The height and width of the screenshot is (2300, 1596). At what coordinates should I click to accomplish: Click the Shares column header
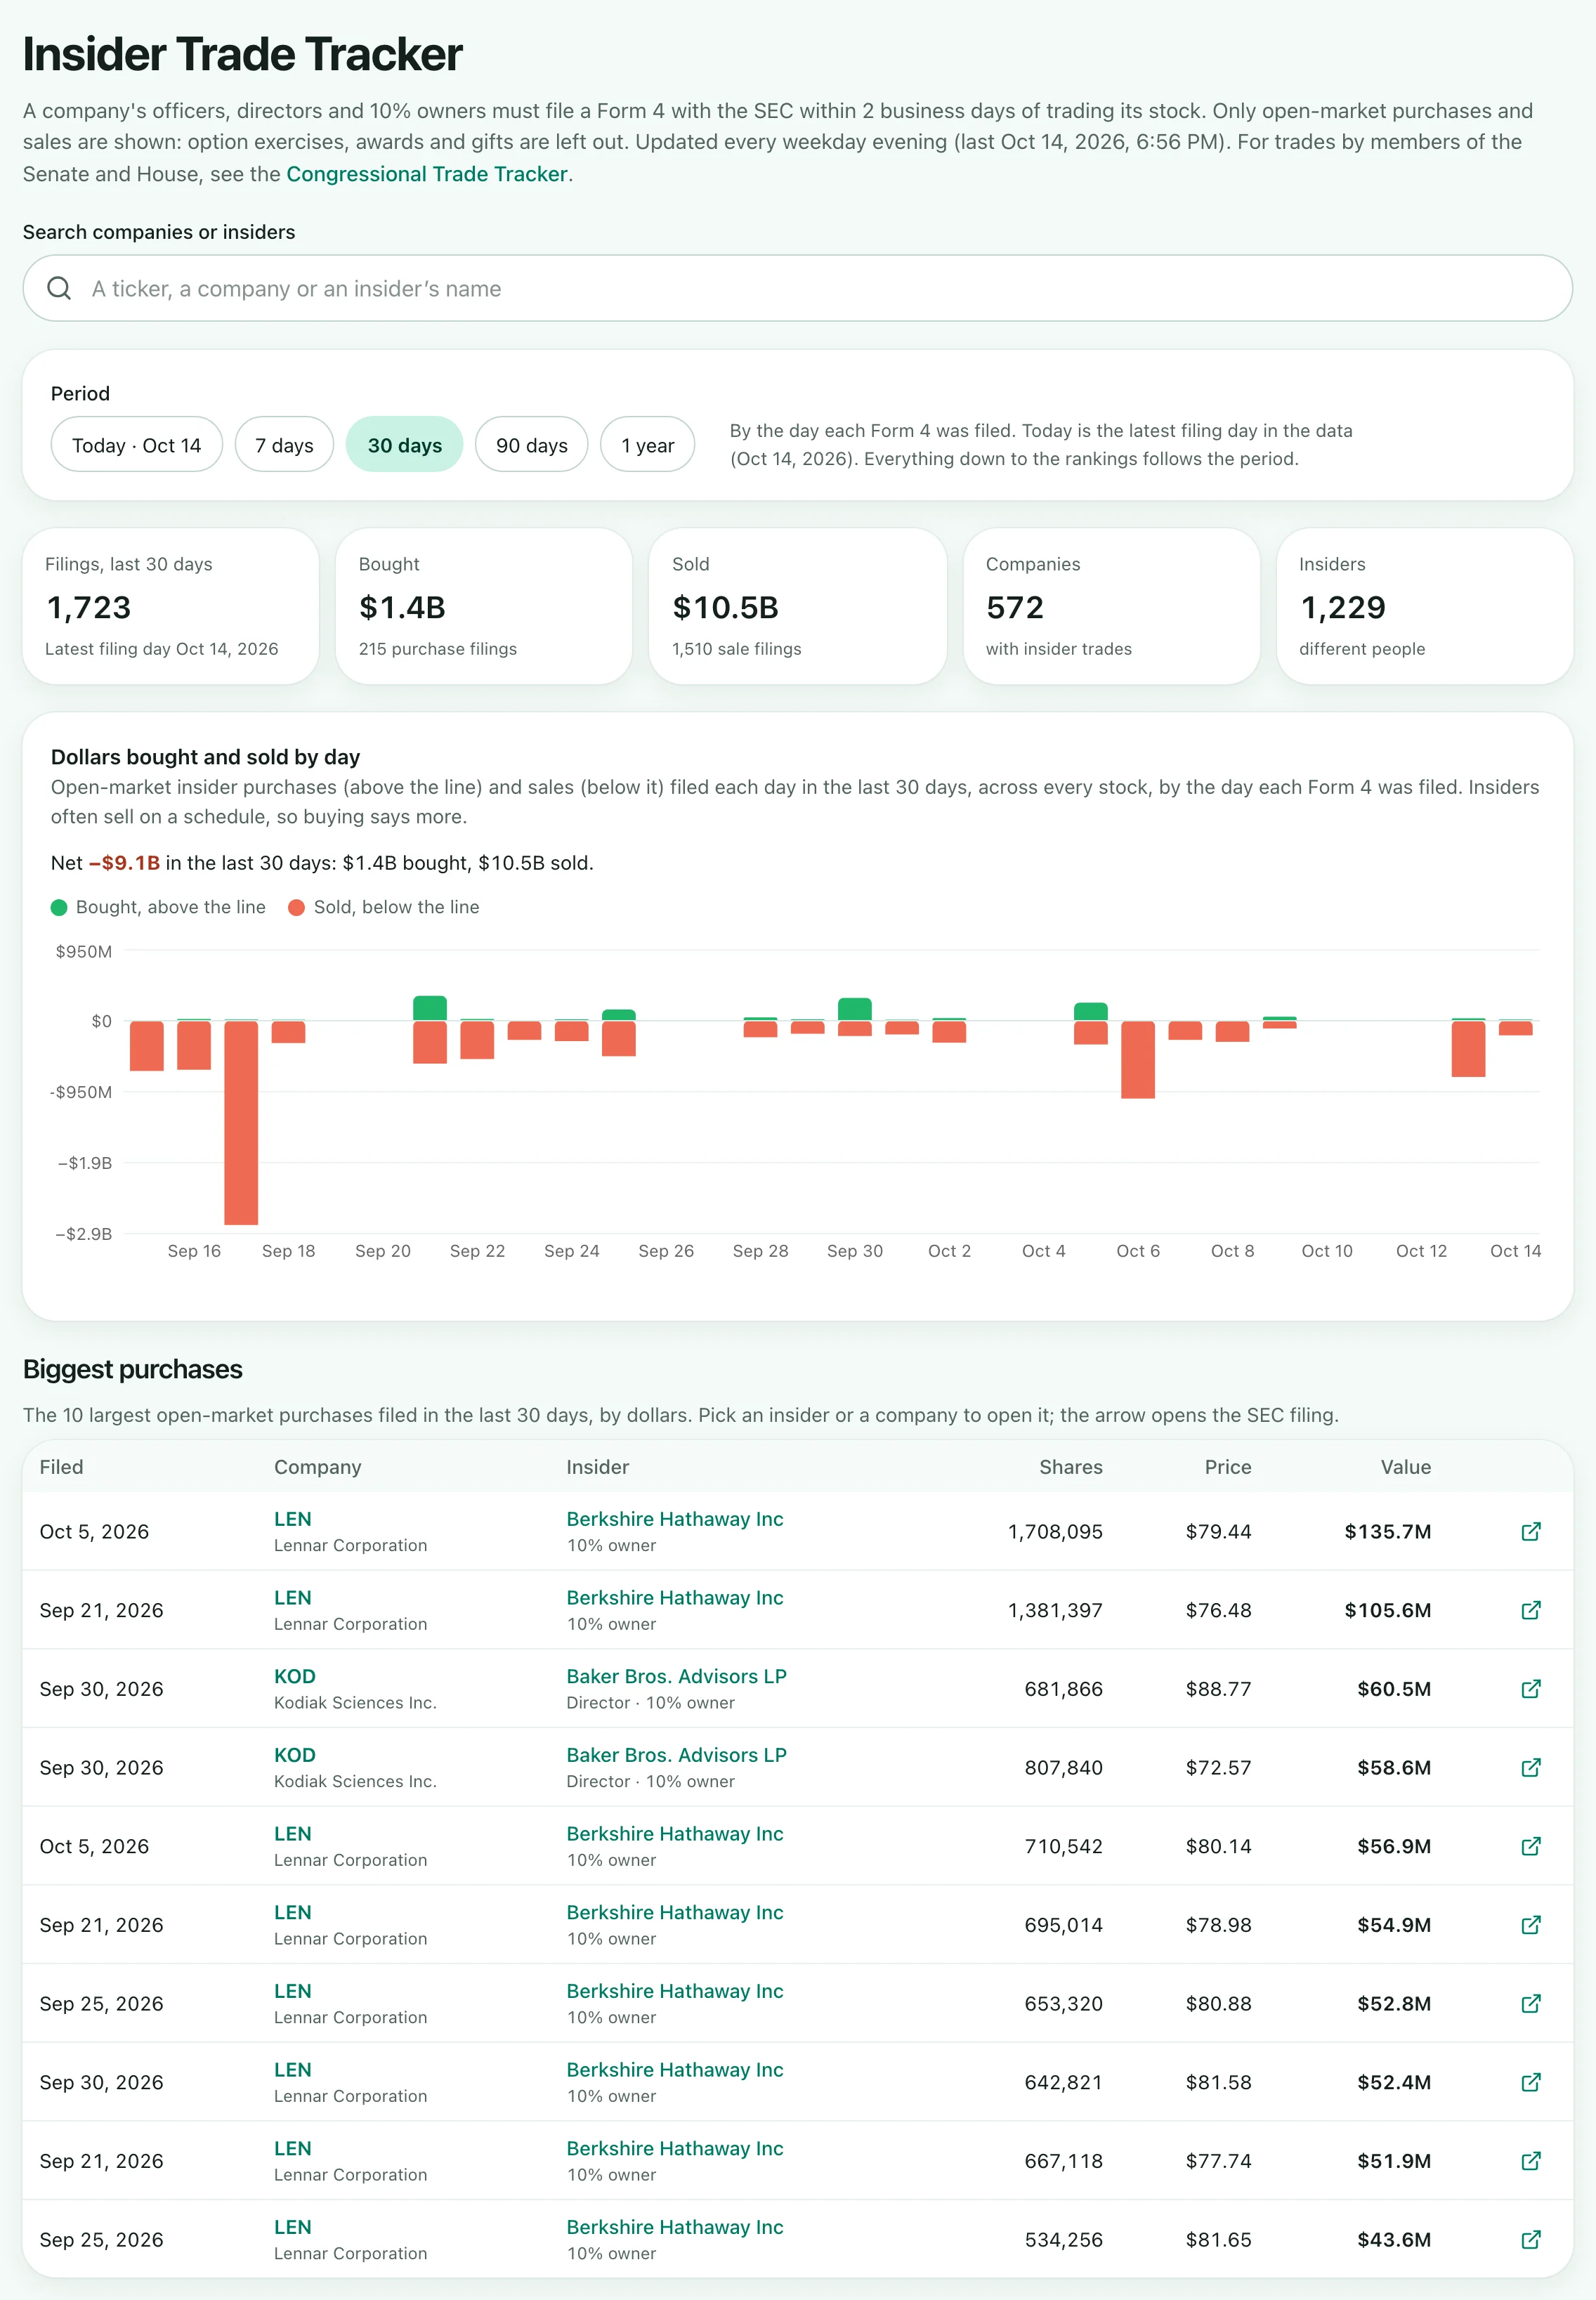pyautogui.click(x=1070, y=1467)
